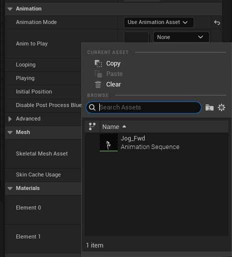This screenshot has width=232, height=257.
Task: Click the Anim to Play thumbnail box
Action: pos(136,37)
